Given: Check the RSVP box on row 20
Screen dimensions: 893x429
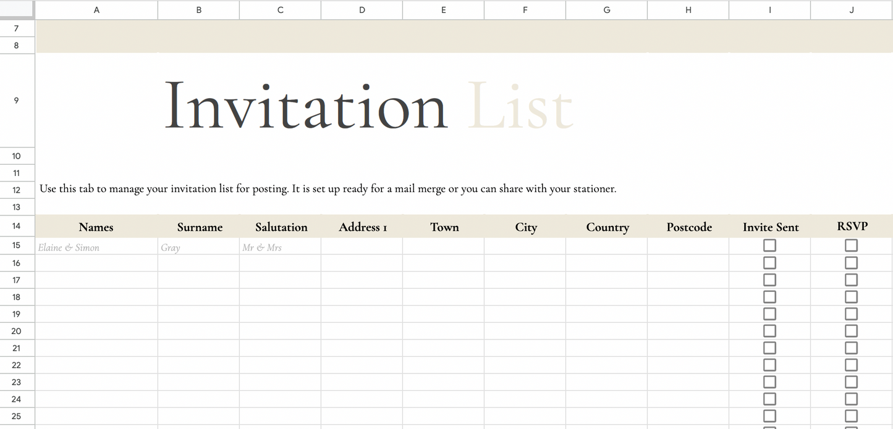Looking at the screenshot, I should pyautogui.click(x=852, y=330).
